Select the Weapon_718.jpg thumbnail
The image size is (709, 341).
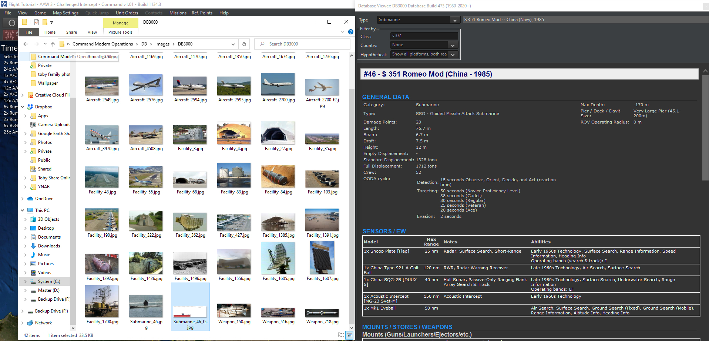coord(322,313)
